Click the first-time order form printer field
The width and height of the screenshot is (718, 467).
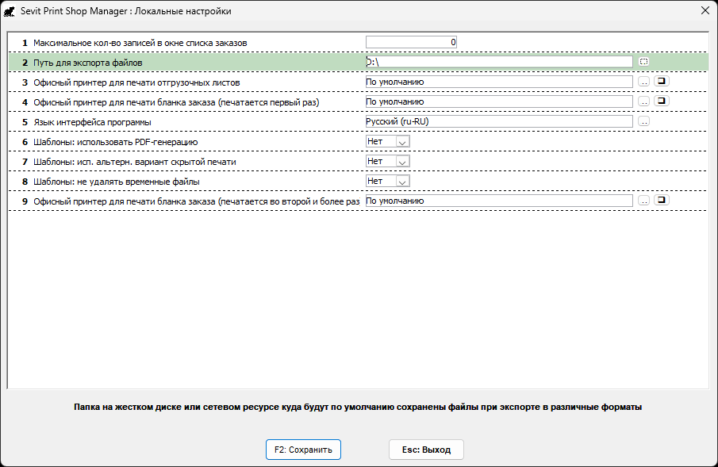499,101
